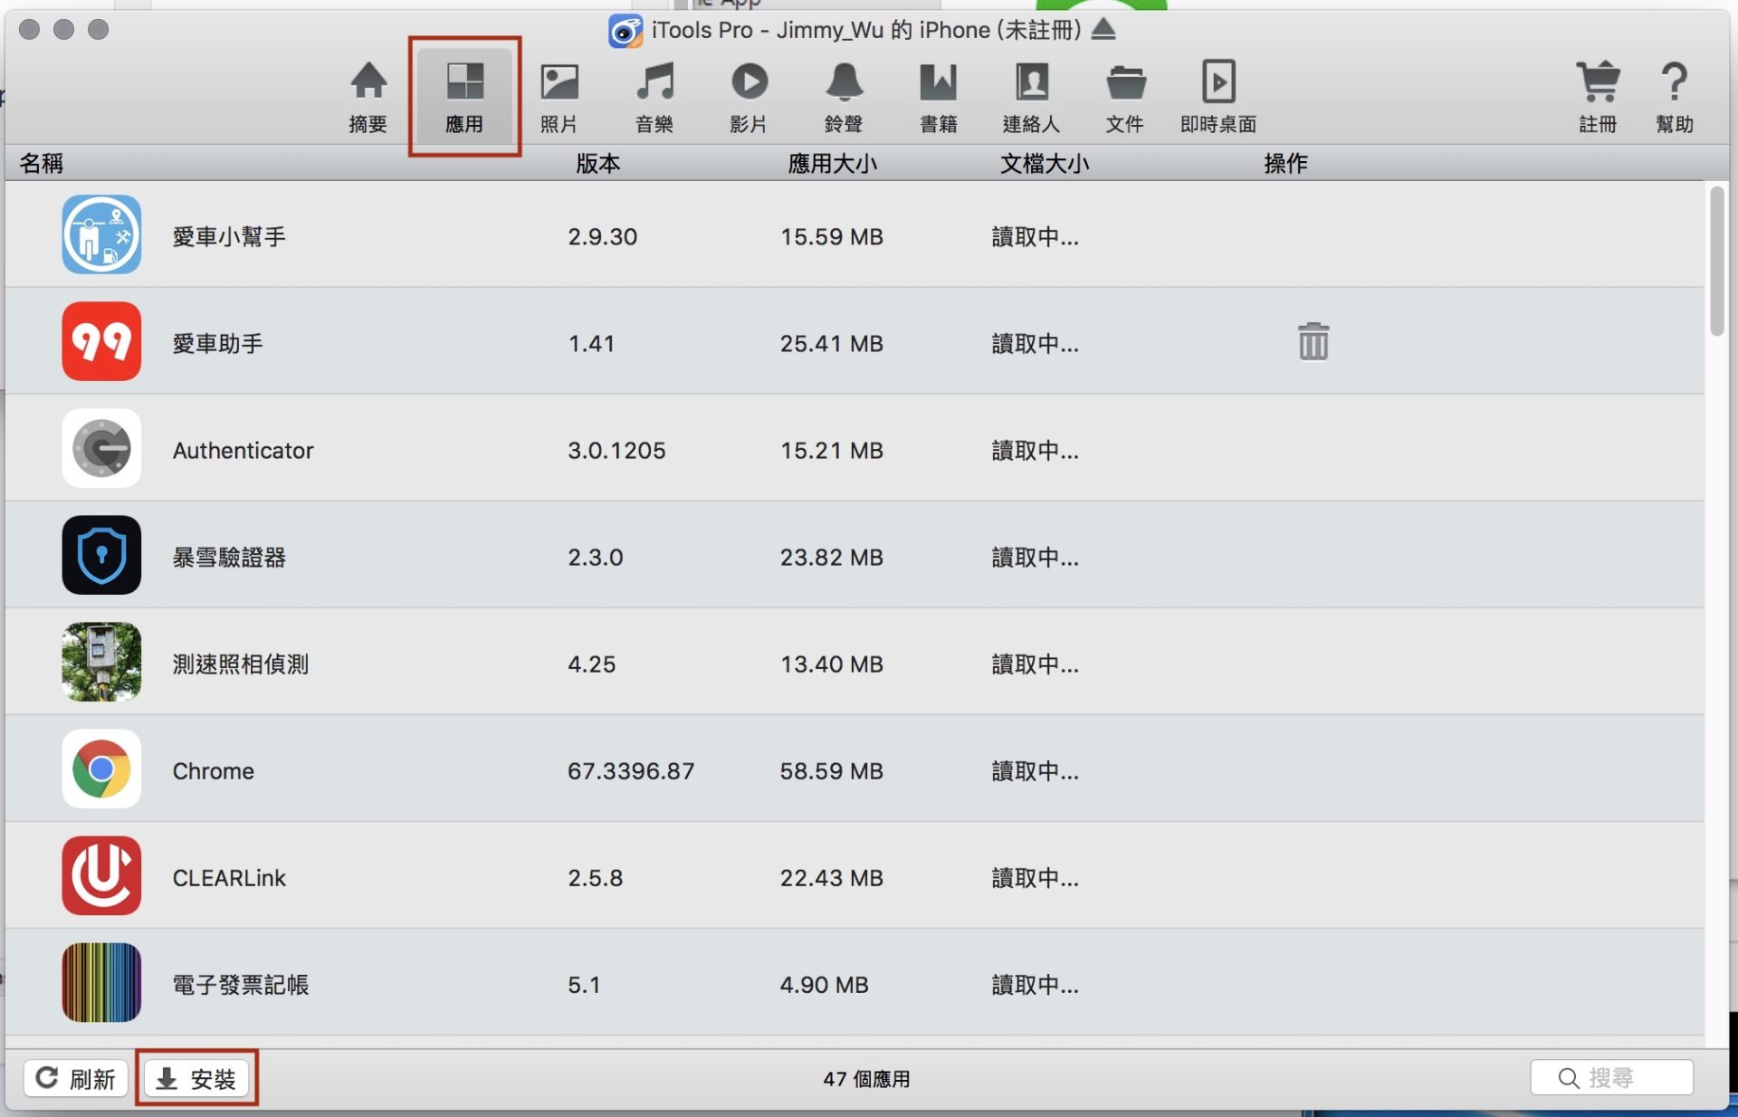Go to the 音樂 music section
Screen dimensions: 1738x1117
tap(654, 97)
